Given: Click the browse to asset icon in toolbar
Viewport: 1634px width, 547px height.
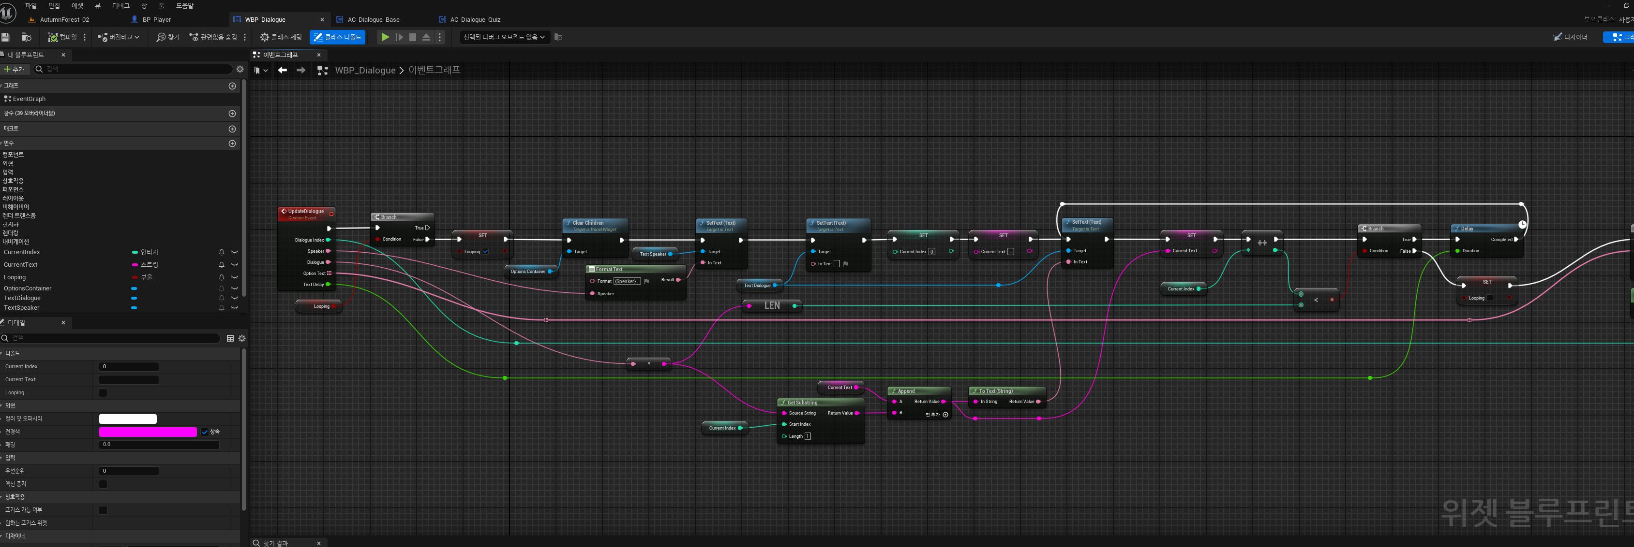Looking at the screenshot, I should (26, 37).
